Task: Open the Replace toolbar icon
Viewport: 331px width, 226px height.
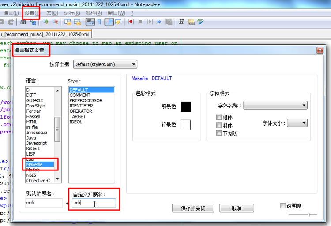Action: click(x=33, y=22)
